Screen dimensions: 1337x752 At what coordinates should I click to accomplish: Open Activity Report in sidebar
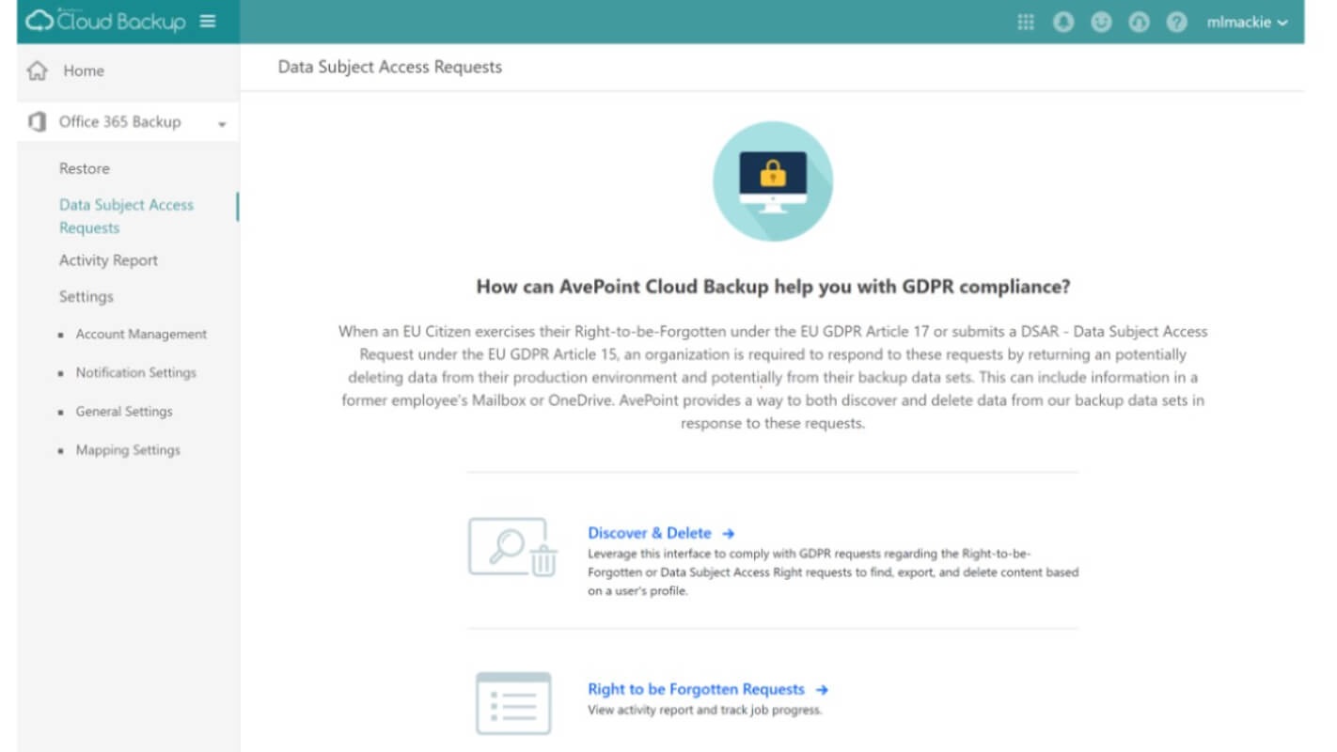[108, 260]
